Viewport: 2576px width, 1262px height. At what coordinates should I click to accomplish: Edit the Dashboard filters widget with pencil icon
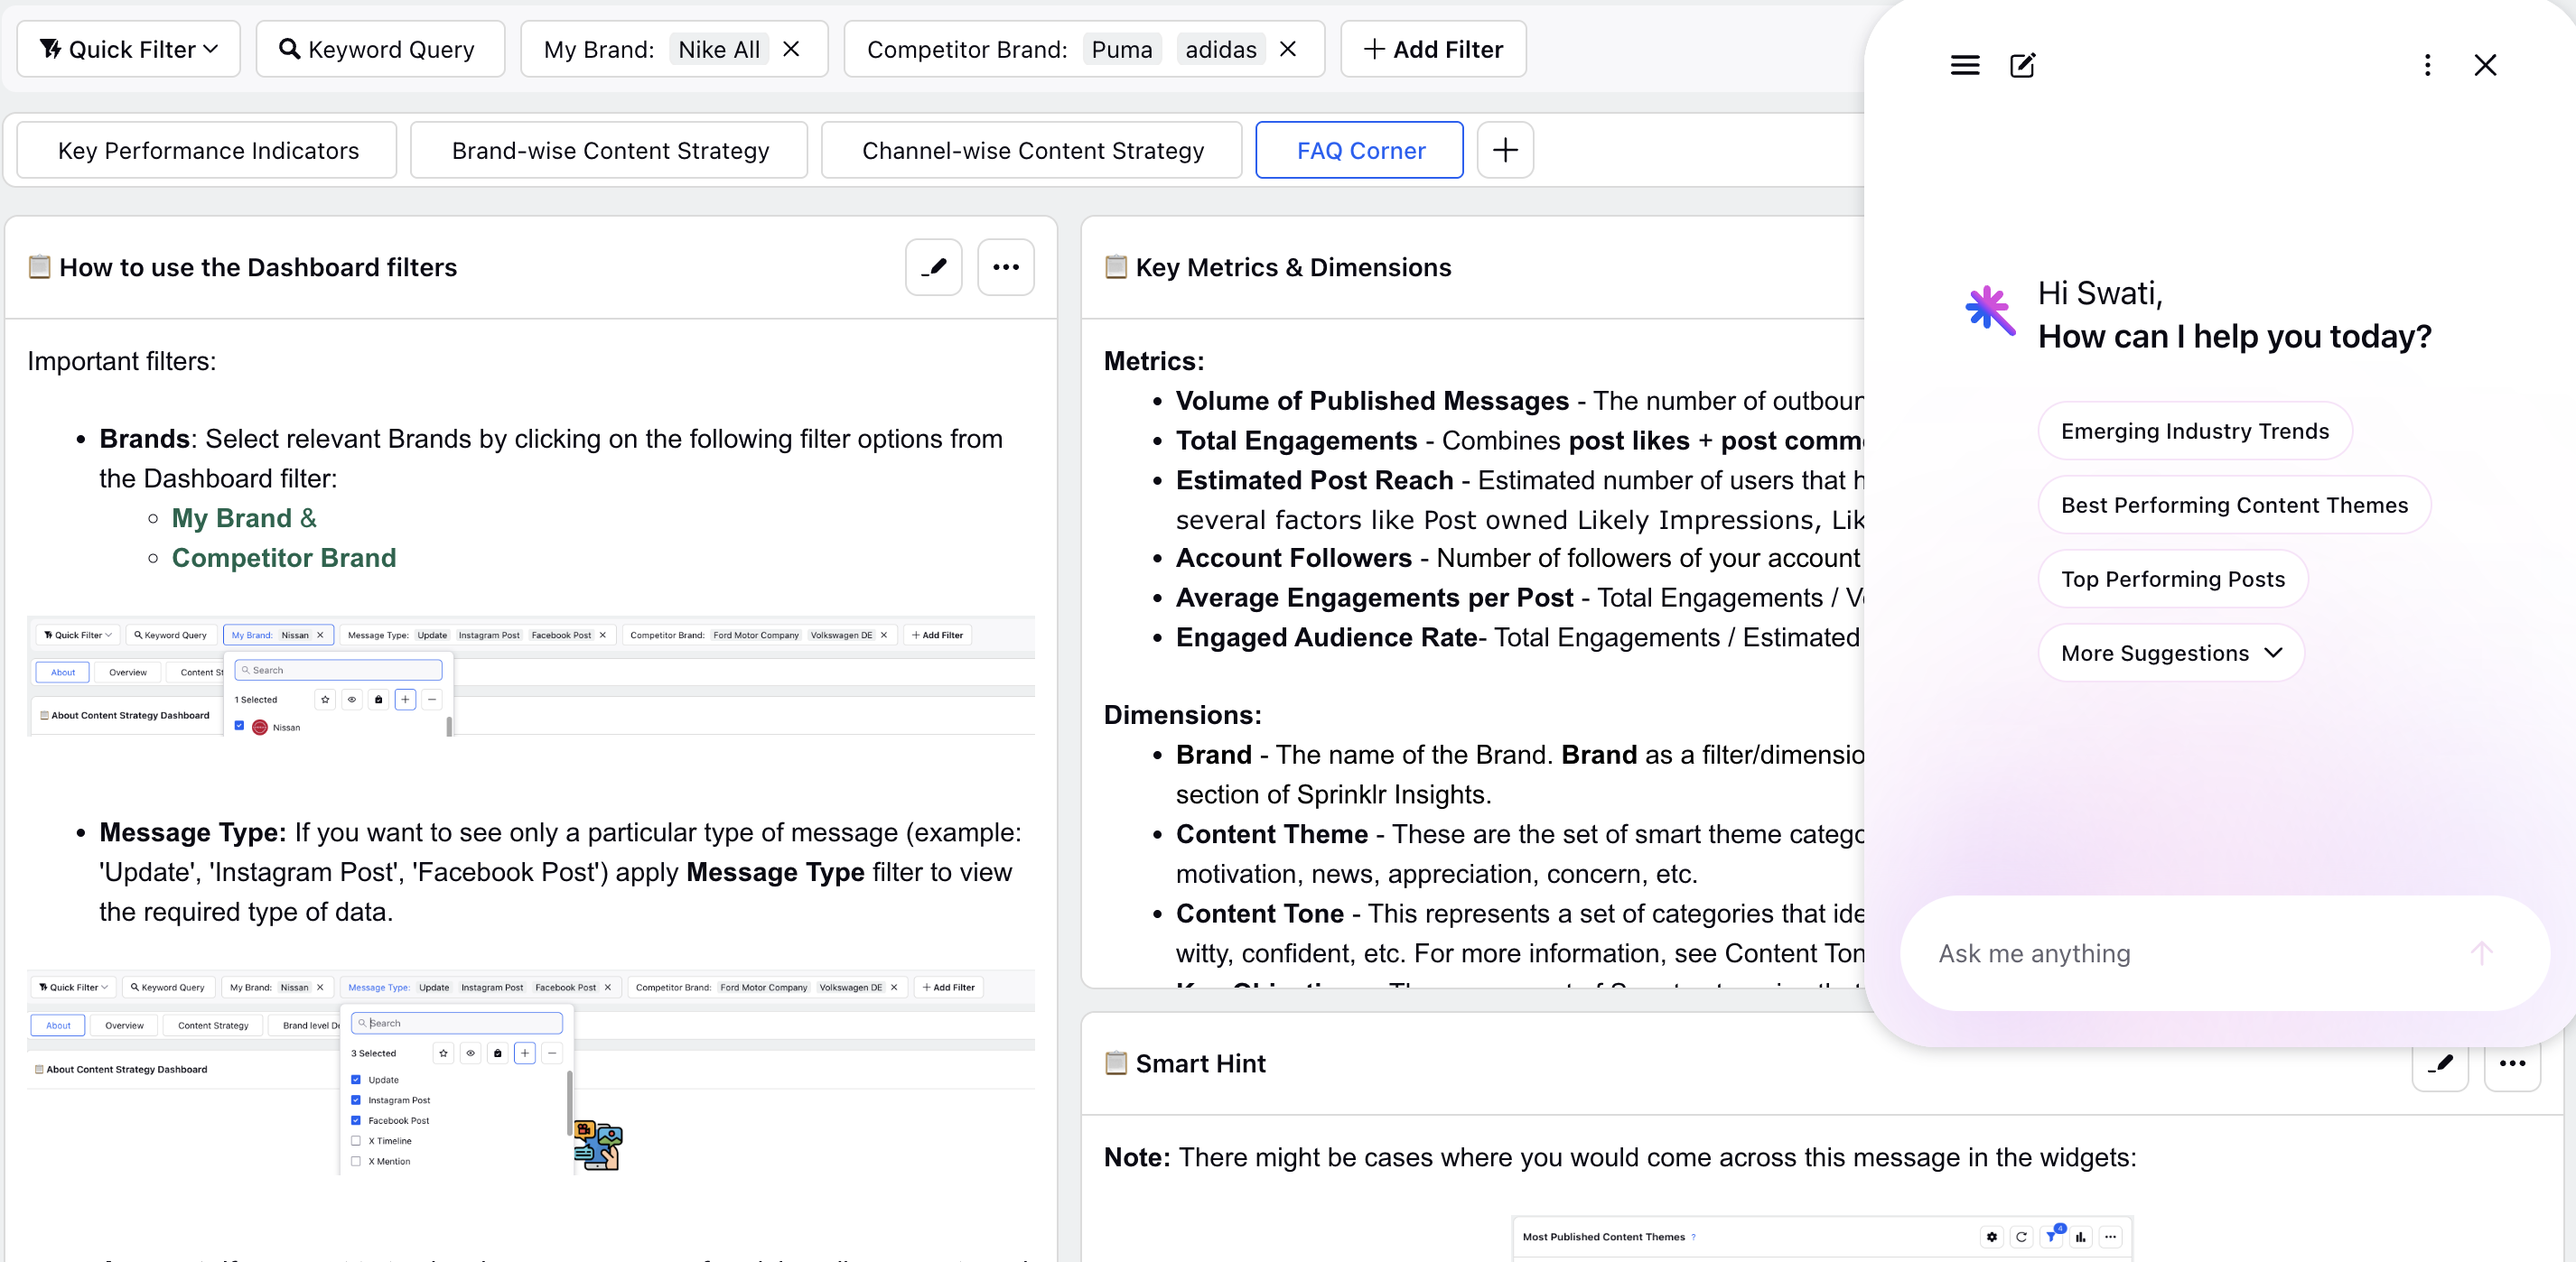click(x=933, y=267)
